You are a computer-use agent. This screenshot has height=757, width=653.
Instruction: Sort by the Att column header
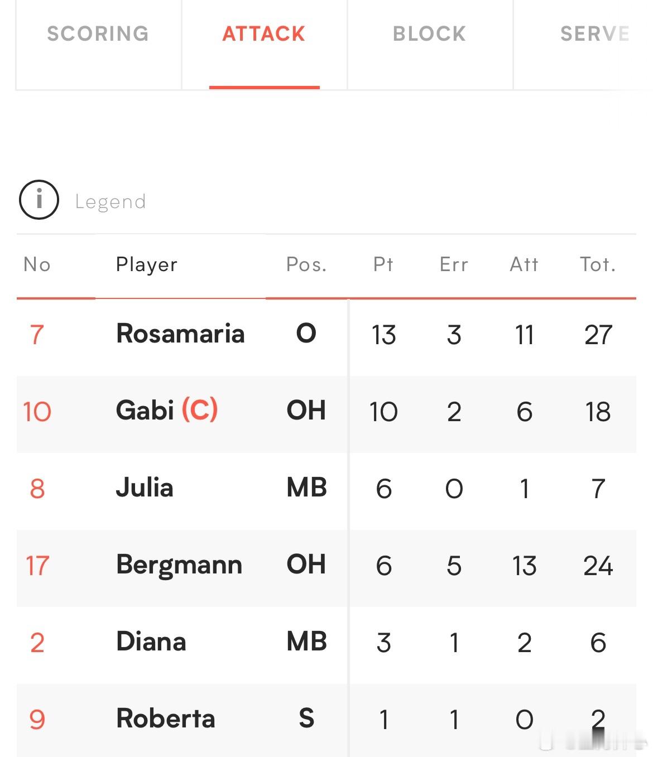524,264
